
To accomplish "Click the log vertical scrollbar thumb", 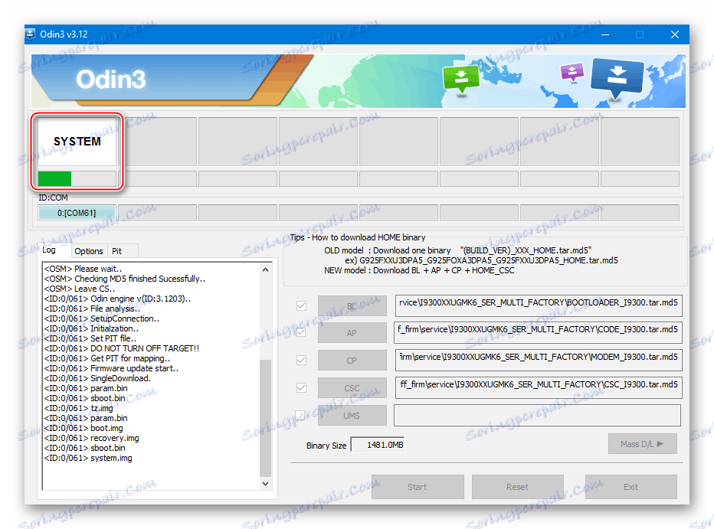I will click(266, 418).
